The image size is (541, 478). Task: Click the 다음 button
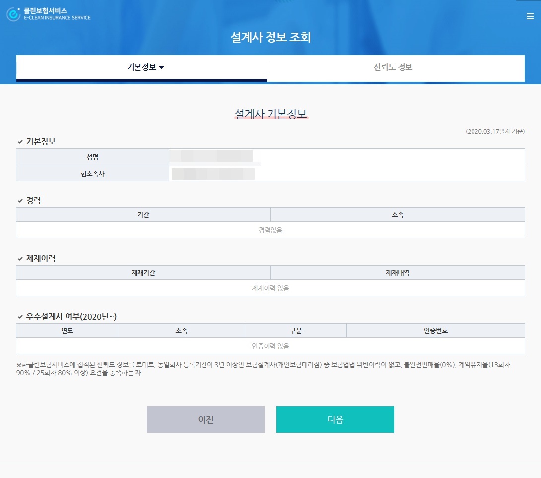(335, 419)
